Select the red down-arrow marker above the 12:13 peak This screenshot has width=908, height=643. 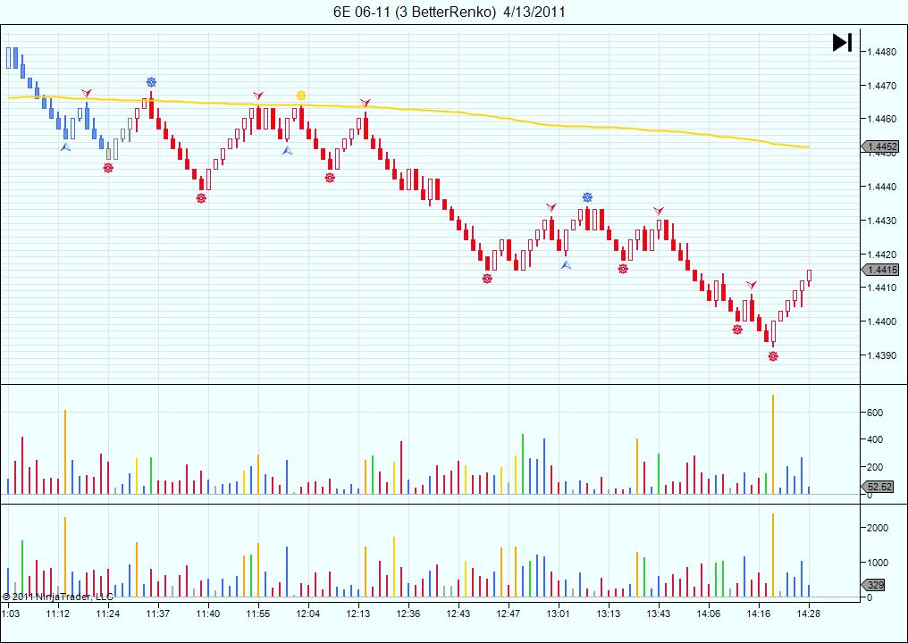tap(365, 103)
